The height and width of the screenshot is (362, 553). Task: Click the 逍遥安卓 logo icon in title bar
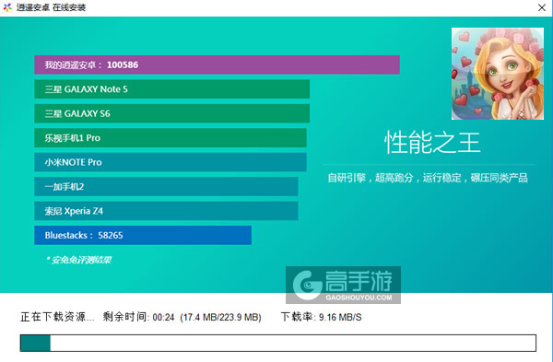point(7,7)
